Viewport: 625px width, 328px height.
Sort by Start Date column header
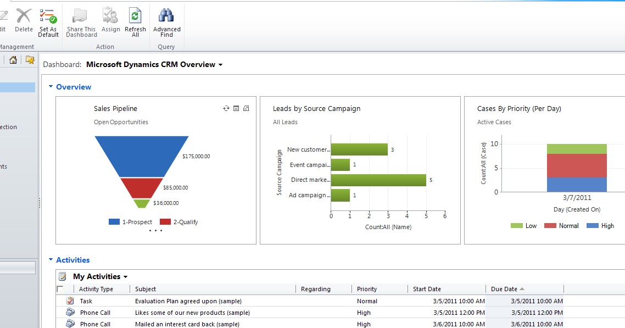[x=427, y=289]
